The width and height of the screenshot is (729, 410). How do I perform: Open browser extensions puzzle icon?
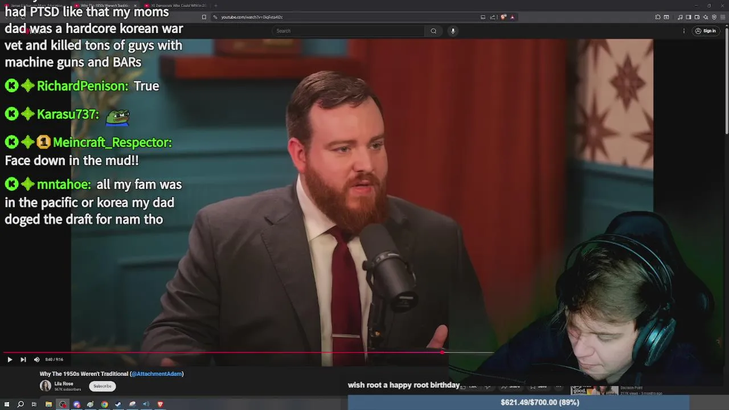(x=658, y=17)
